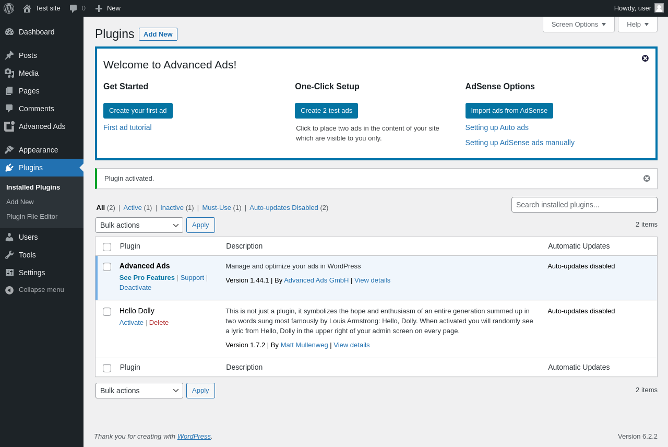Click the Dashboard gauge icon
Viewport: 668px width, 447px height.
click(9, 32)
